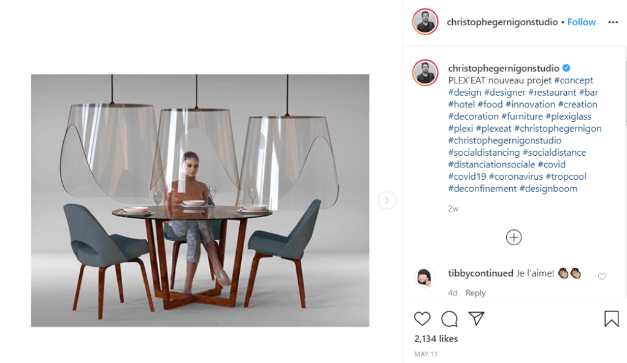627x363 pixels.
Task: View the 2,134 likes list
Action: (436, 338)
